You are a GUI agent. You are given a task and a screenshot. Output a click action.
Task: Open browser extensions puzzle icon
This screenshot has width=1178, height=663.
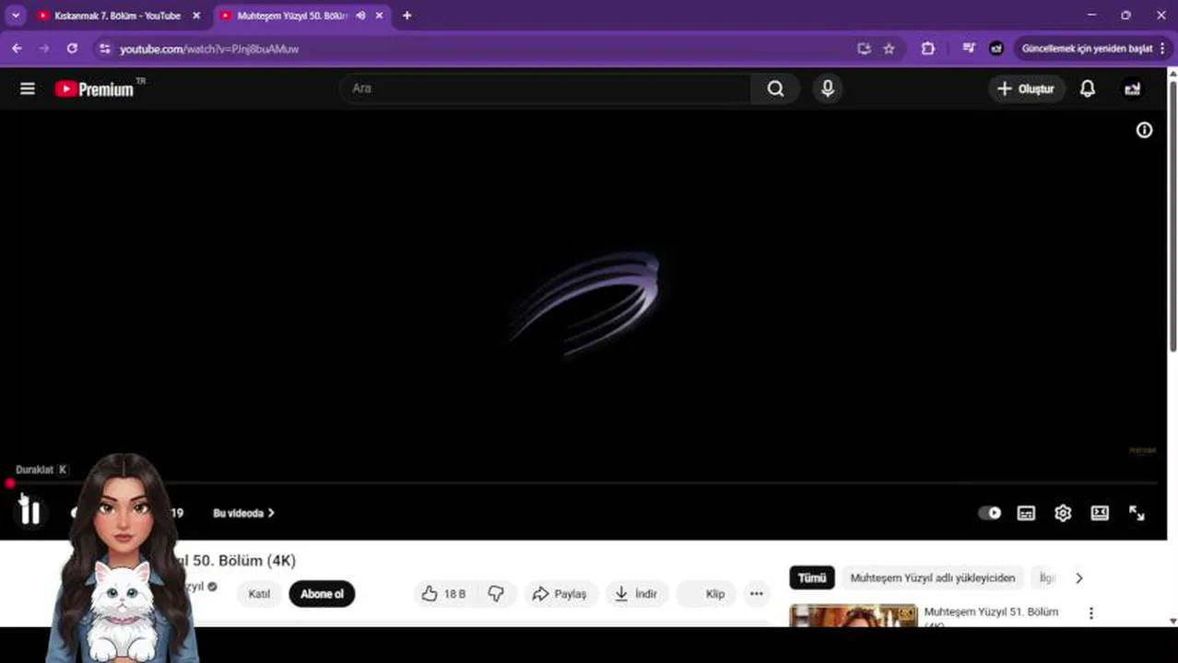(x=928, y=49)
